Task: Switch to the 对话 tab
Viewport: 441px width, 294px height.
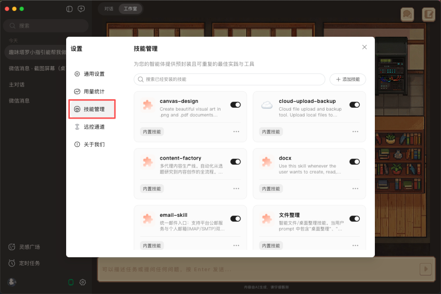Action: tap(109, 9)
